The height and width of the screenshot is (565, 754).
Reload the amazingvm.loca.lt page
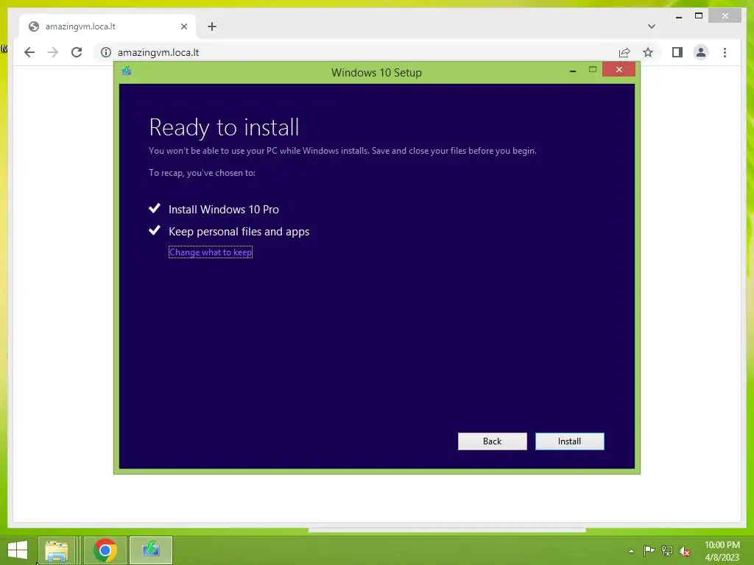pyautogui.click(x=77, y=52)
